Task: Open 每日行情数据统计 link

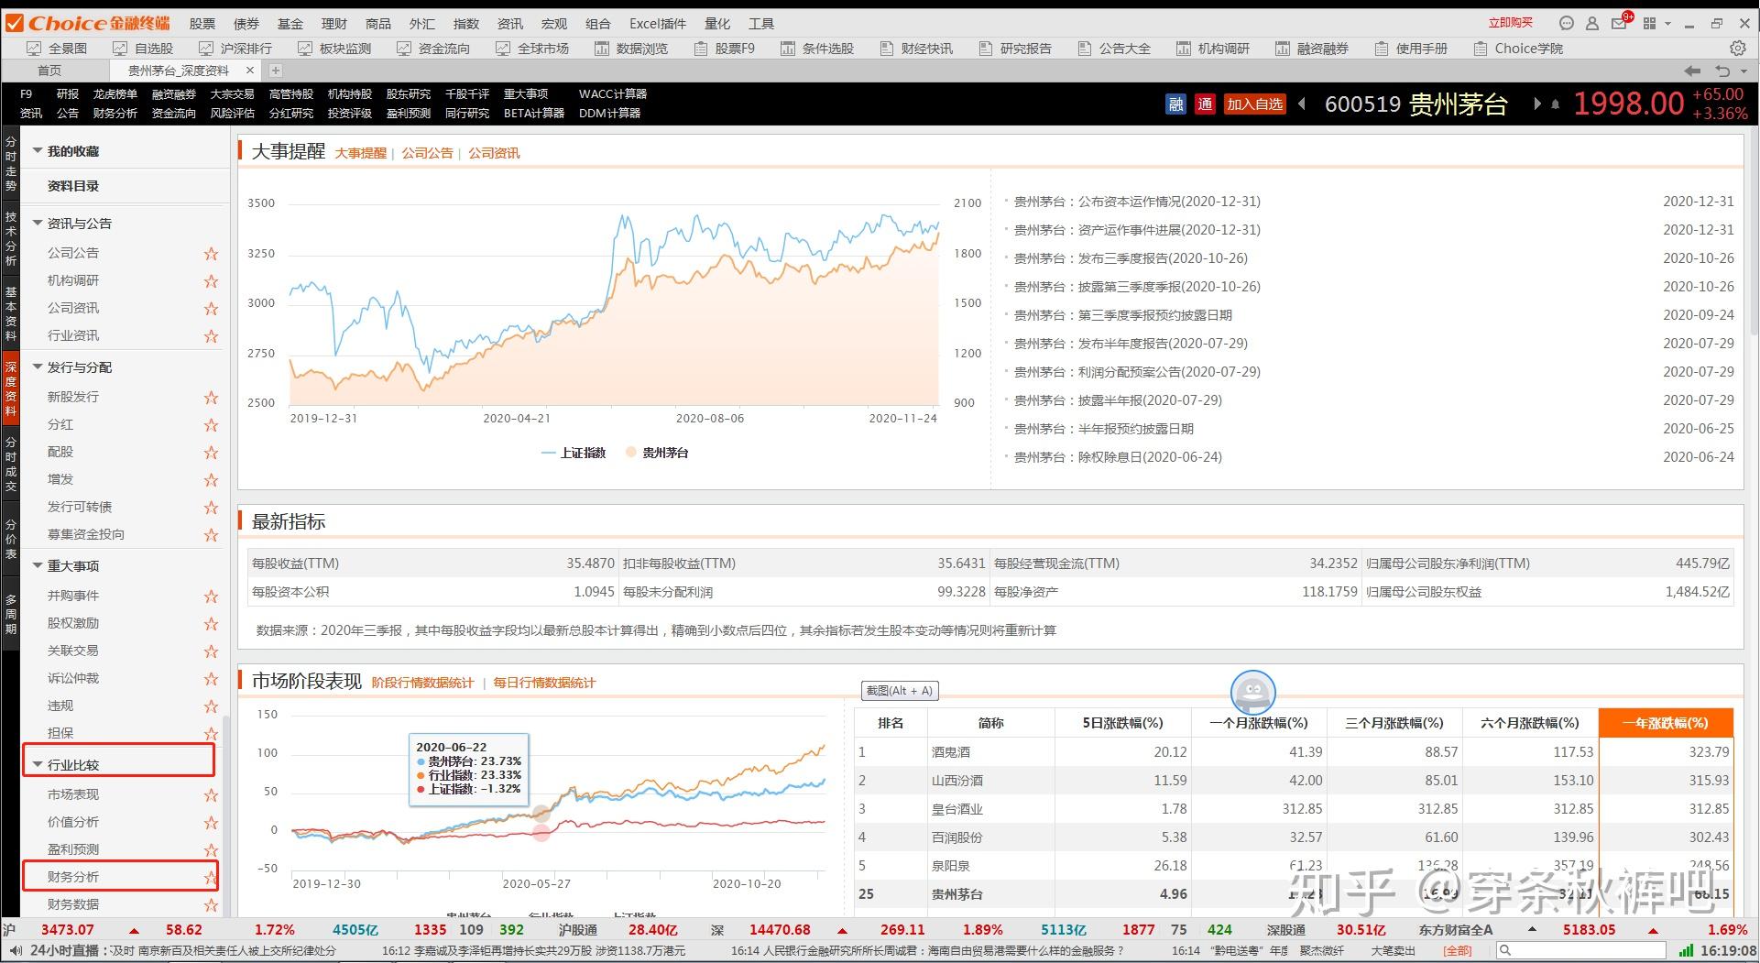Action: [x=544, y=683]
